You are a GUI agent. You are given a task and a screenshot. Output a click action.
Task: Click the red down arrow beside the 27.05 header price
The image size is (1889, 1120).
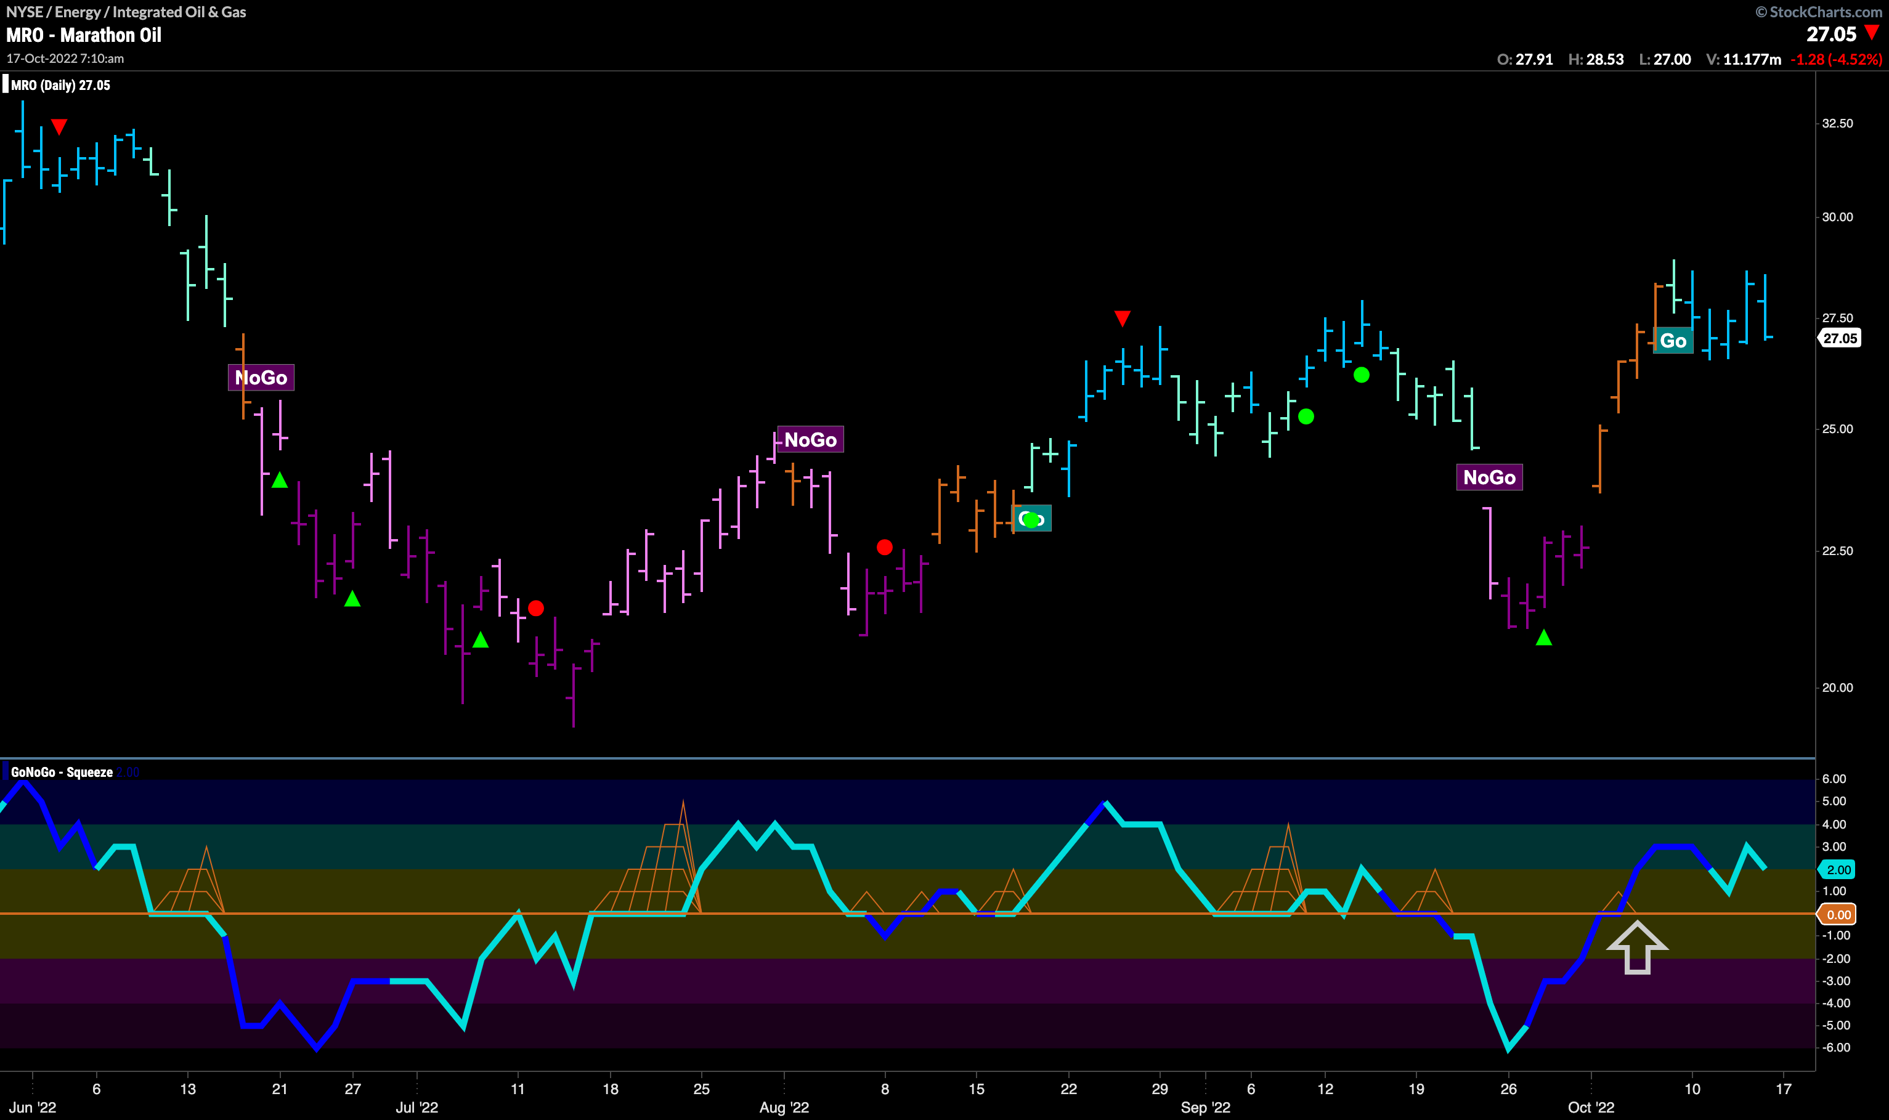[1872, 33]
